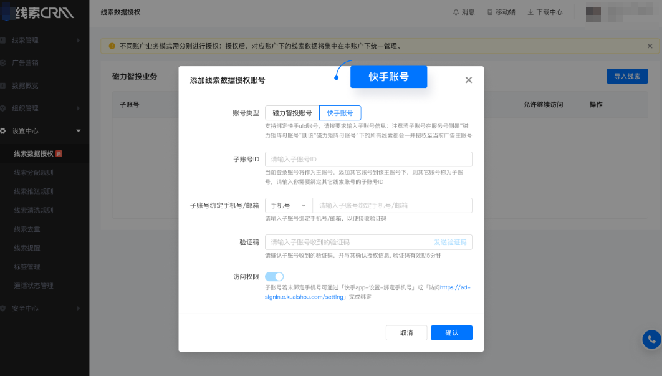Click the 取消 button
662x376 pixels.
click(406, 333)
